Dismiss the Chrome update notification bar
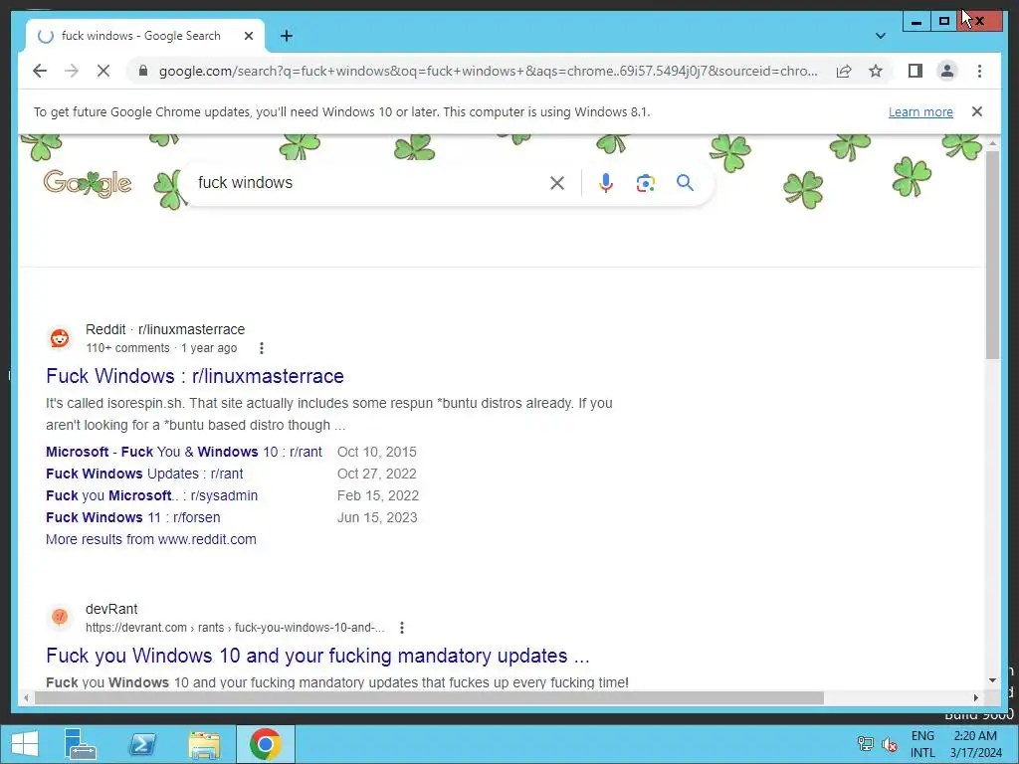Viewport: 1019px width, 764px height. [x=977, y=111]
